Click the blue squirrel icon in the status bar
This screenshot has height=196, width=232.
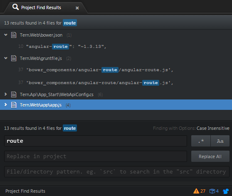(x=226, y=191)
